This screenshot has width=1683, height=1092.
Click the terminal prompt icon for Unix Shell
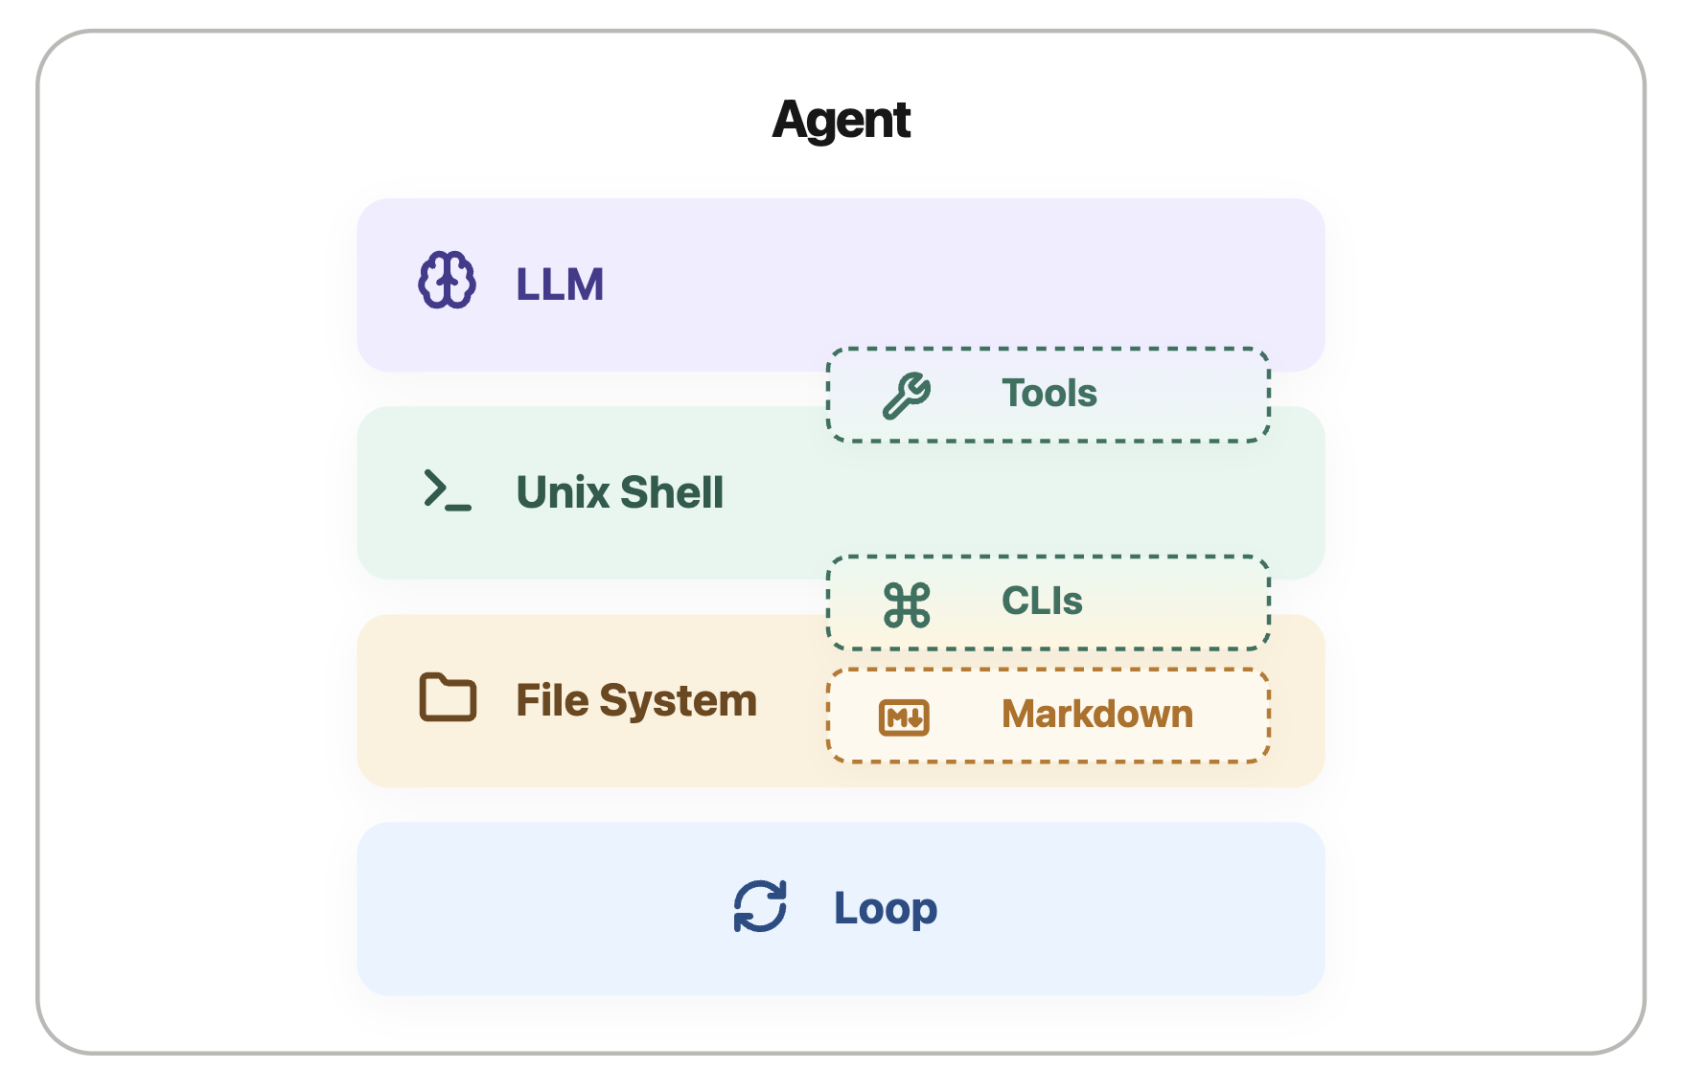pyautogui.click(x=448, y=489)
